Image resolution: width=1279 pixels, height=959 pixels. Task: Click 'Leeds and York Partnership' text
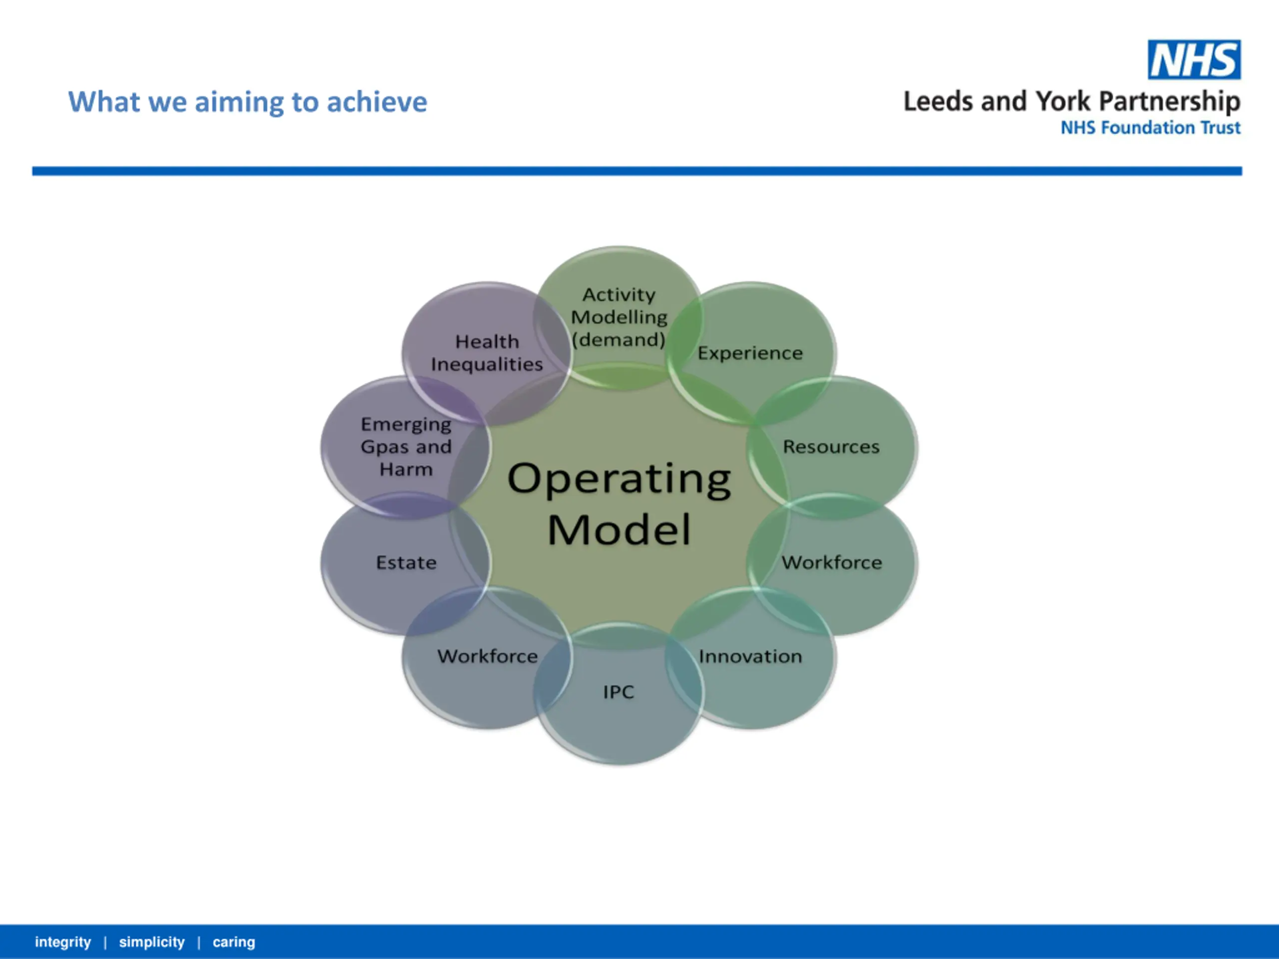[1072, 102]
